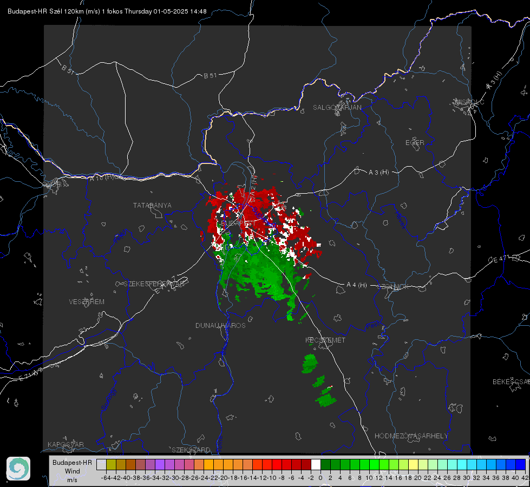The width and height of the screenshot is (530, 487).
Task: Select the KECSKEMÉT city label
Action: coord(325,340)
